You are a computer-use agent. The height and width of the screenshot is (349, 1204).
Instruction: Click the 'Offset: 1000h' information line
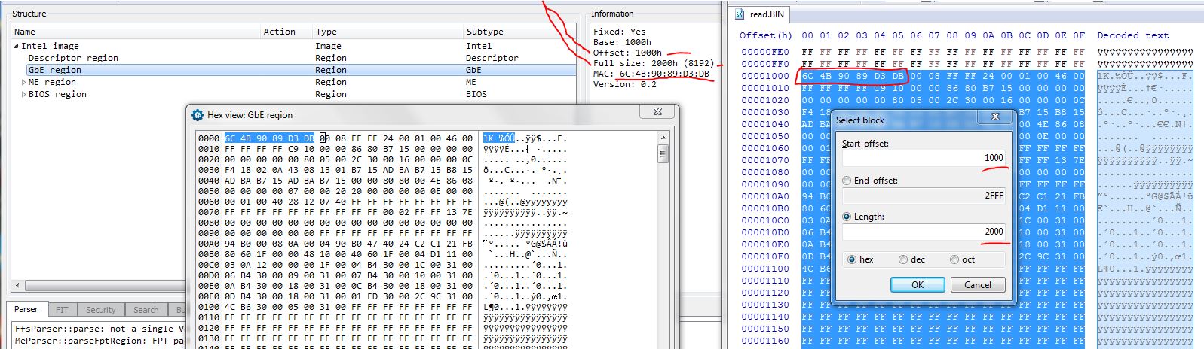pyautogui.click(x=627, y=53)
